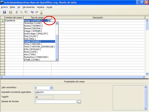
Task: Click the type list scroll down arrow
Action: [x=57, y=60]
